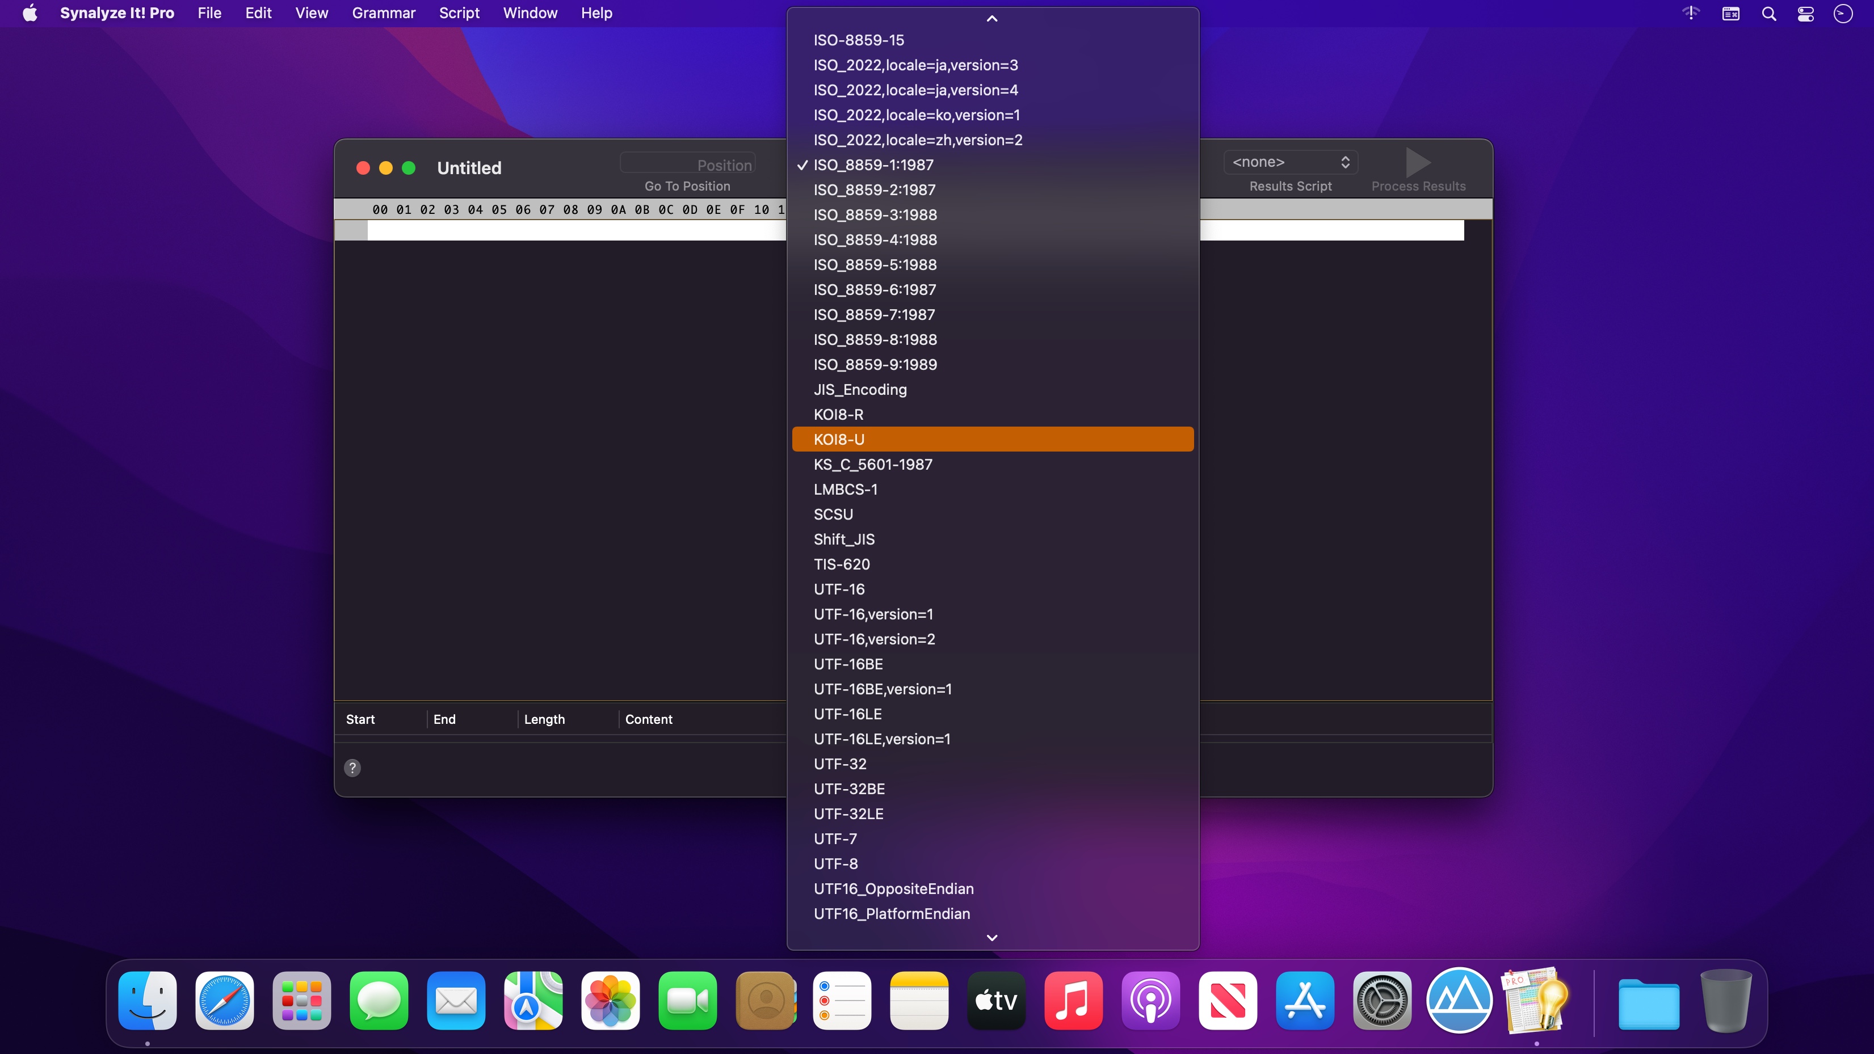Open Mail app in dock
Image resolution: width=1874 pixels, height=1054 pixels.
(x=456, y=1001)
